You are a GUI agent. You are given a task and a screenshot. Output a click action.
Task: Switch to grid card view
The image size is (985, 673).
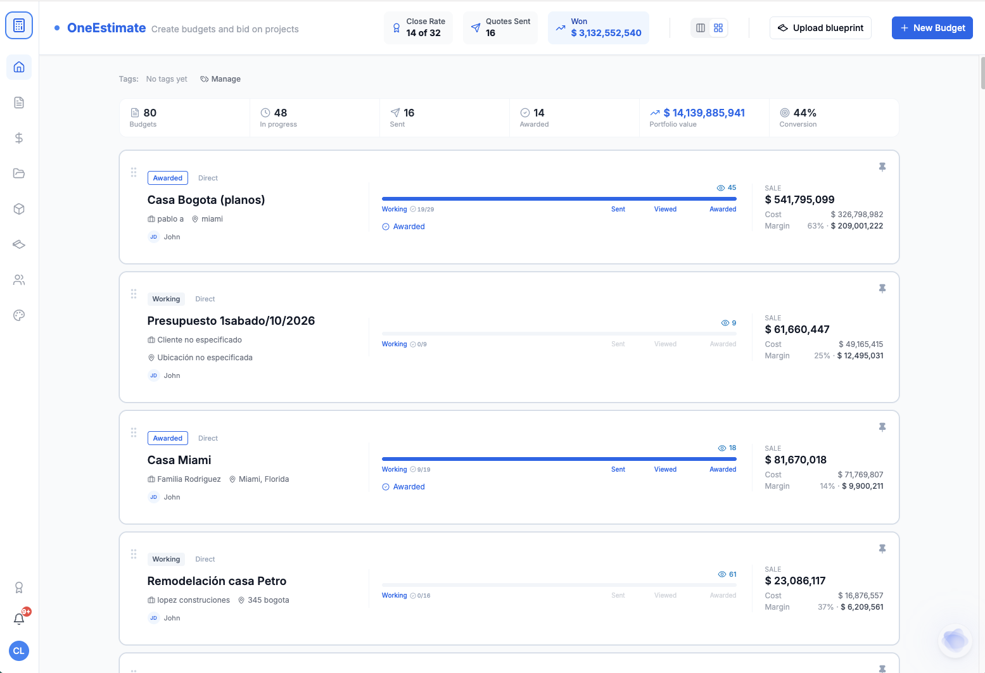(718, 28)
